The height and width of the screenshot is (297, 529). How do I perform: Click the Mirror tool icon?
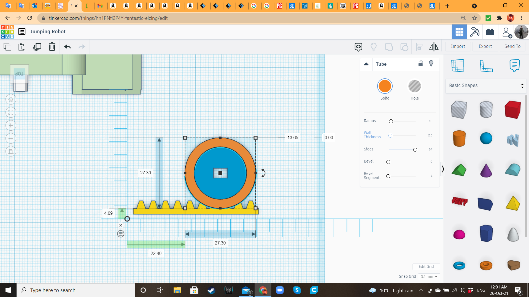pyautogui.click(x=434, y=47)
